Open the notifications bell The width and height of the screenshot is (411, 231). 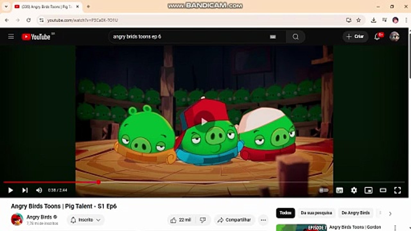click(x=378, y=37)
